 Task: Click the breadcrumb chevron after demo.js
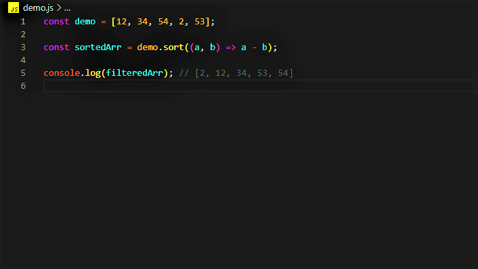(59, 8)
